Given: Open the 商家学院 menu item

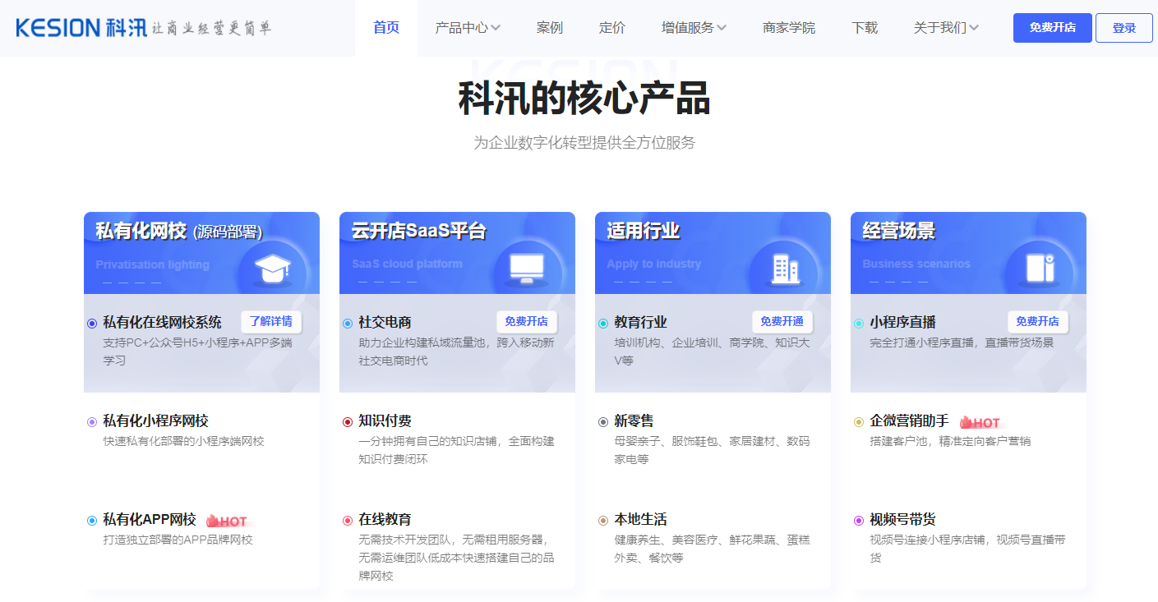Looking at the screenshot, I should point(789,28).
